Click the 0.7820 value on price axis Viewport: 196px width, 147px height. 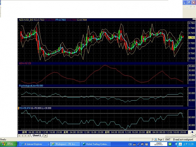pos(192,58)
